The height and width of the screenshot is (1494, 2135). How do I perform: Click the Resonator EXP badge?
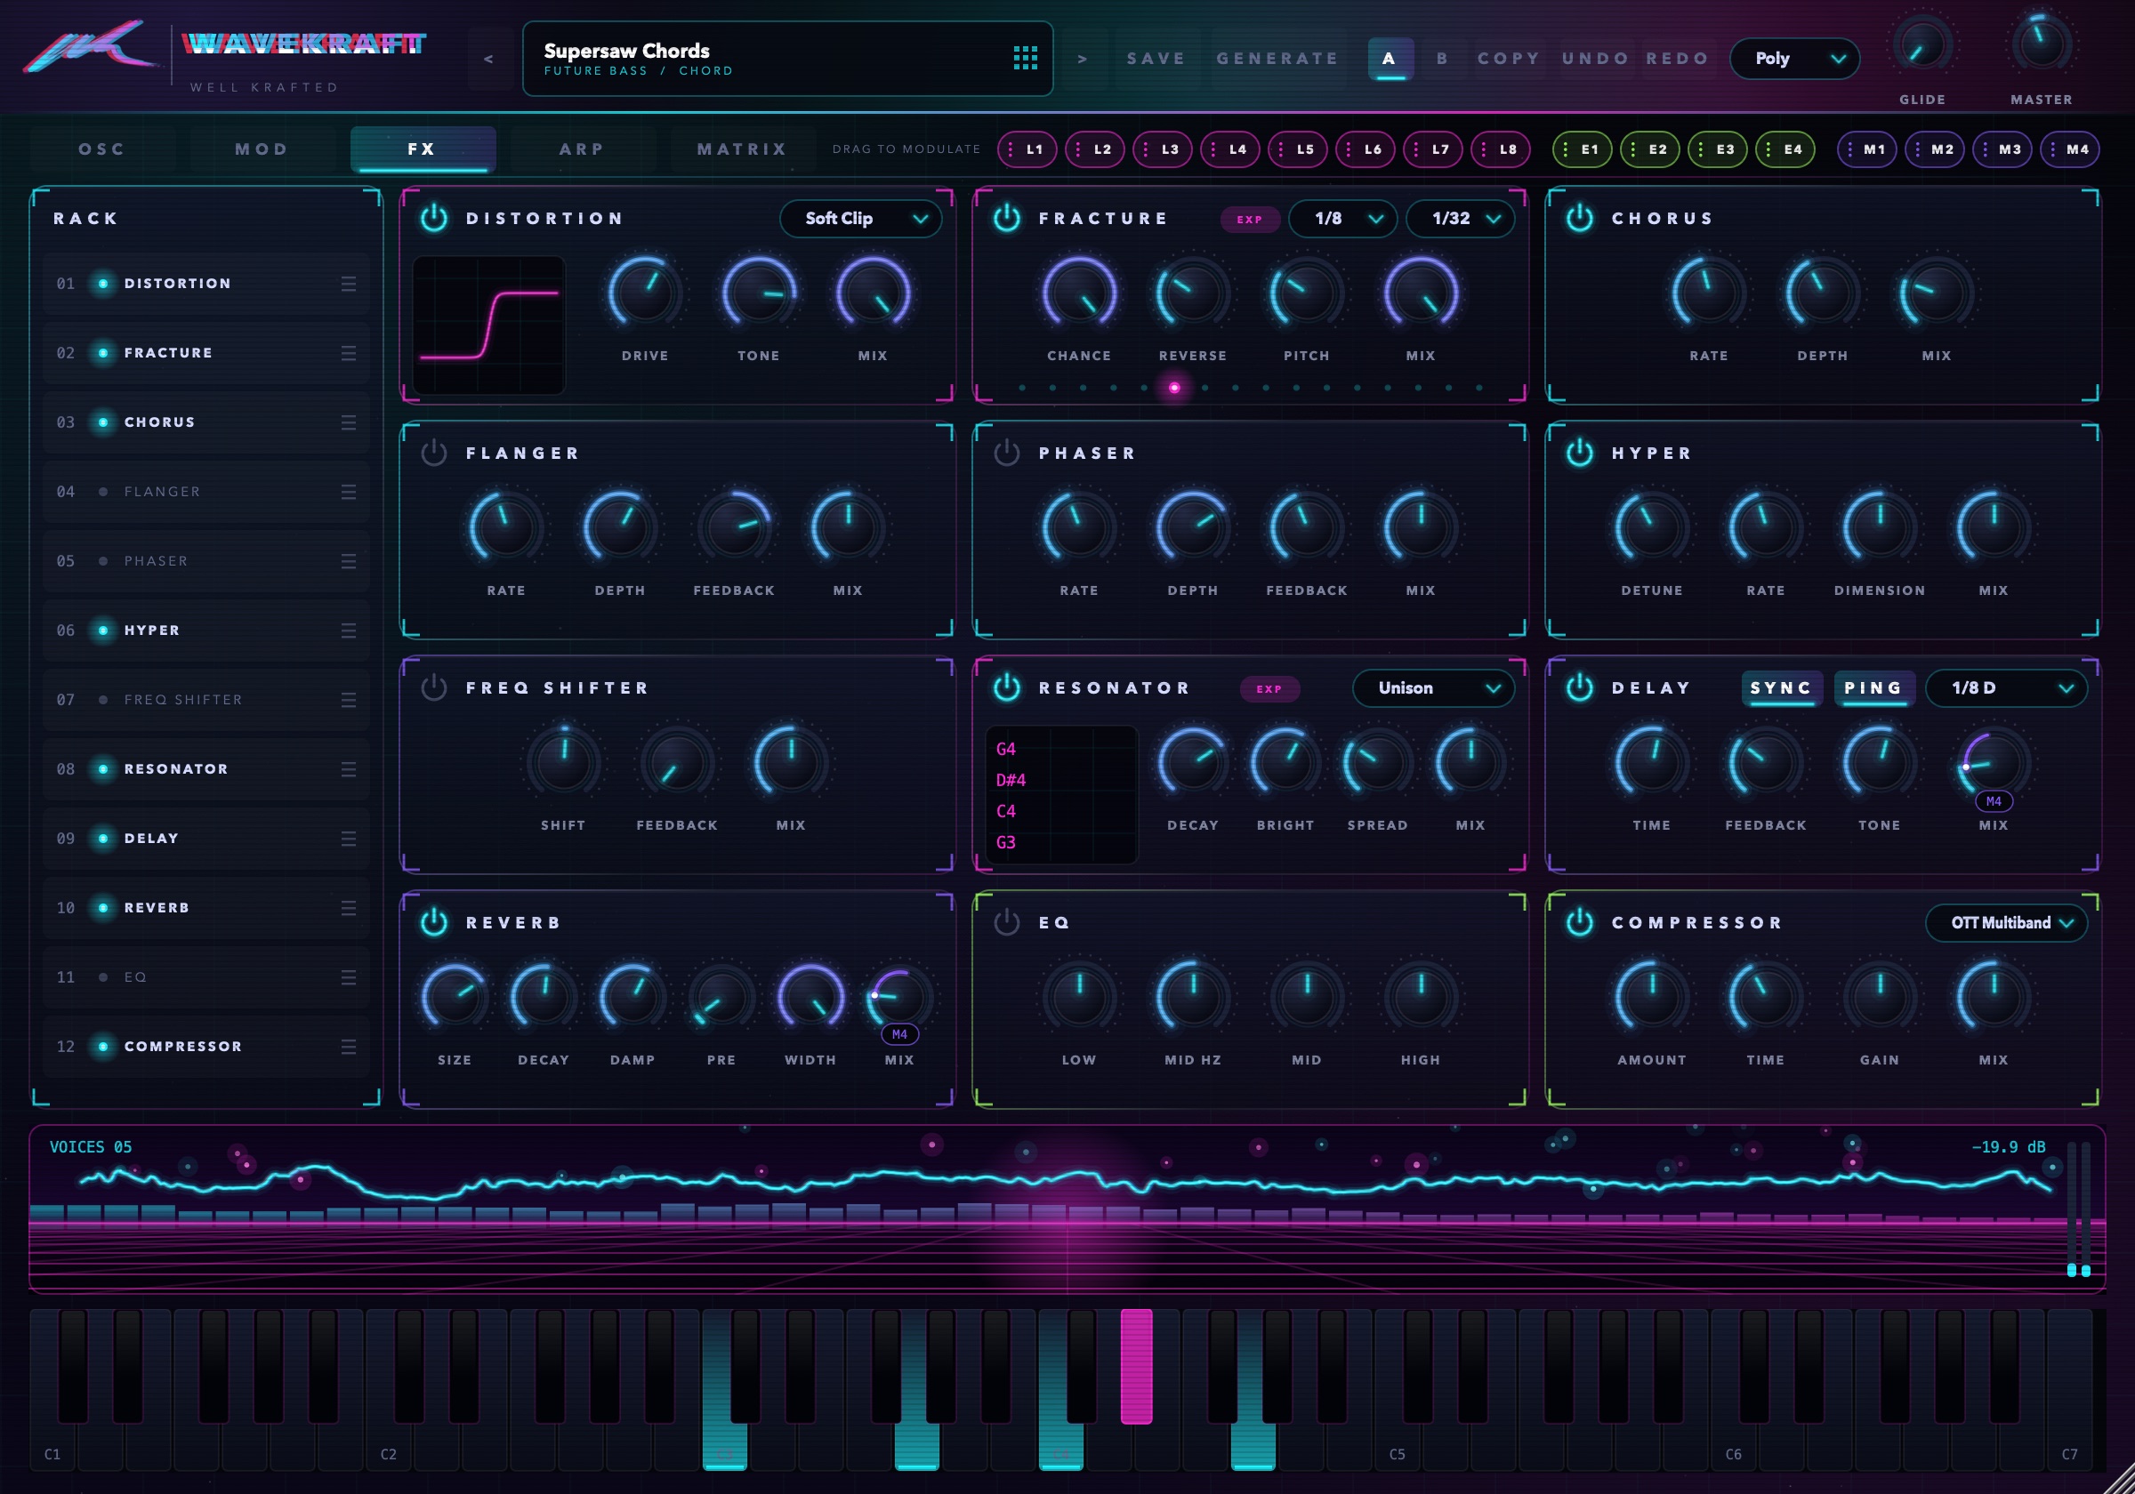point(1269,689)
